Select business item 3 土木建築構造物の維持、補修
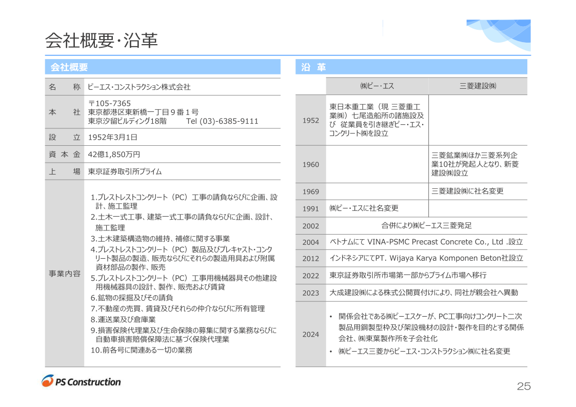 [x=160, y=239]
